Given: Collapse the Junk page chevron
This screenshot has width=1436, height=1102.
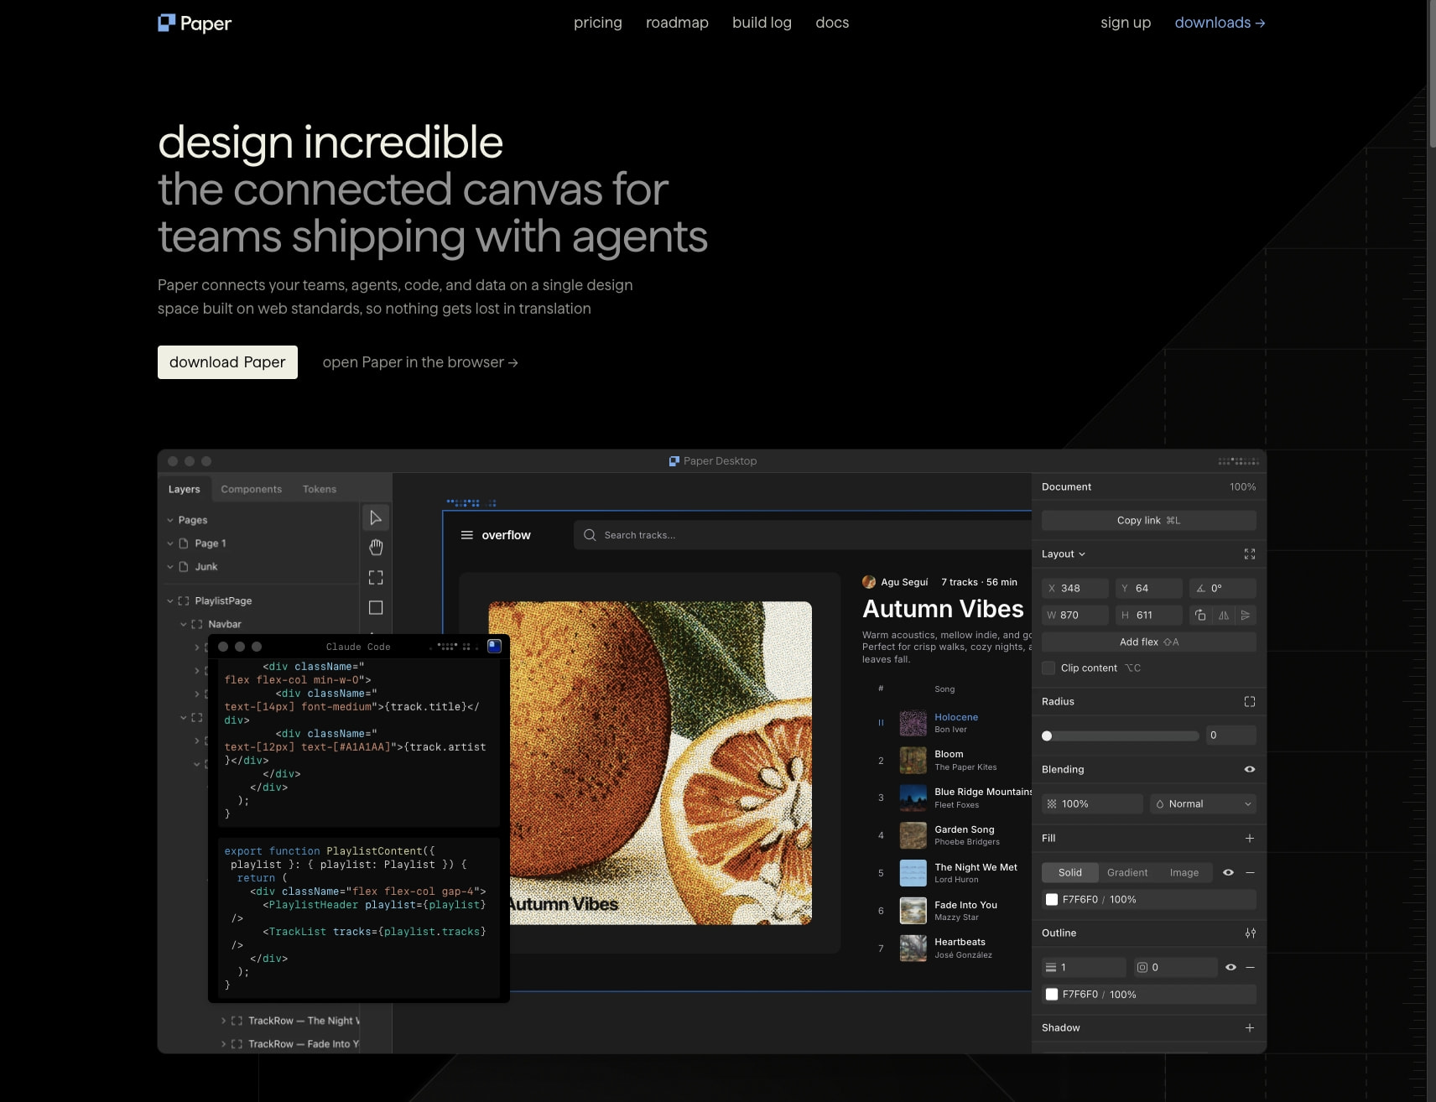Looking at the screenshot, I should coord(170,567).
